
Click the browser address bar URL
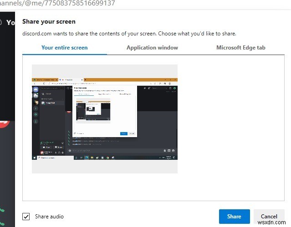click(x=57, y=3)
